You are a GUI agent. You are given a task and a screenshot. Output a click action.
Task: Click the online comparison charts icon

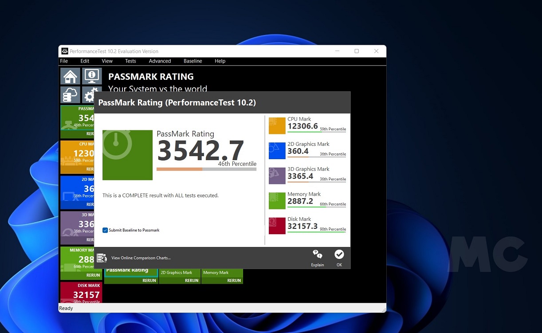pyautogui.click(x=102, y=258)
